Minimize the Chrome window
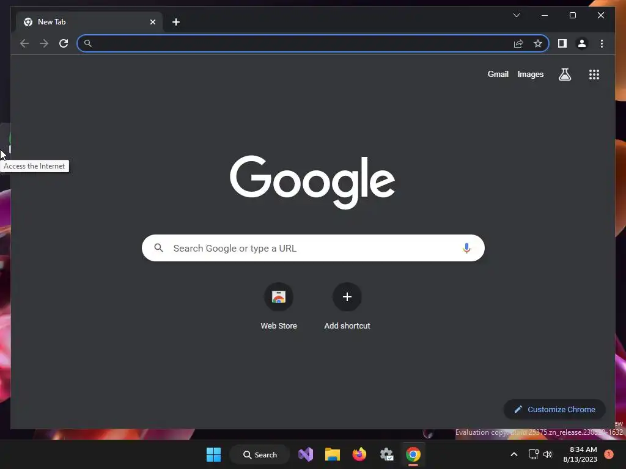 545,15
